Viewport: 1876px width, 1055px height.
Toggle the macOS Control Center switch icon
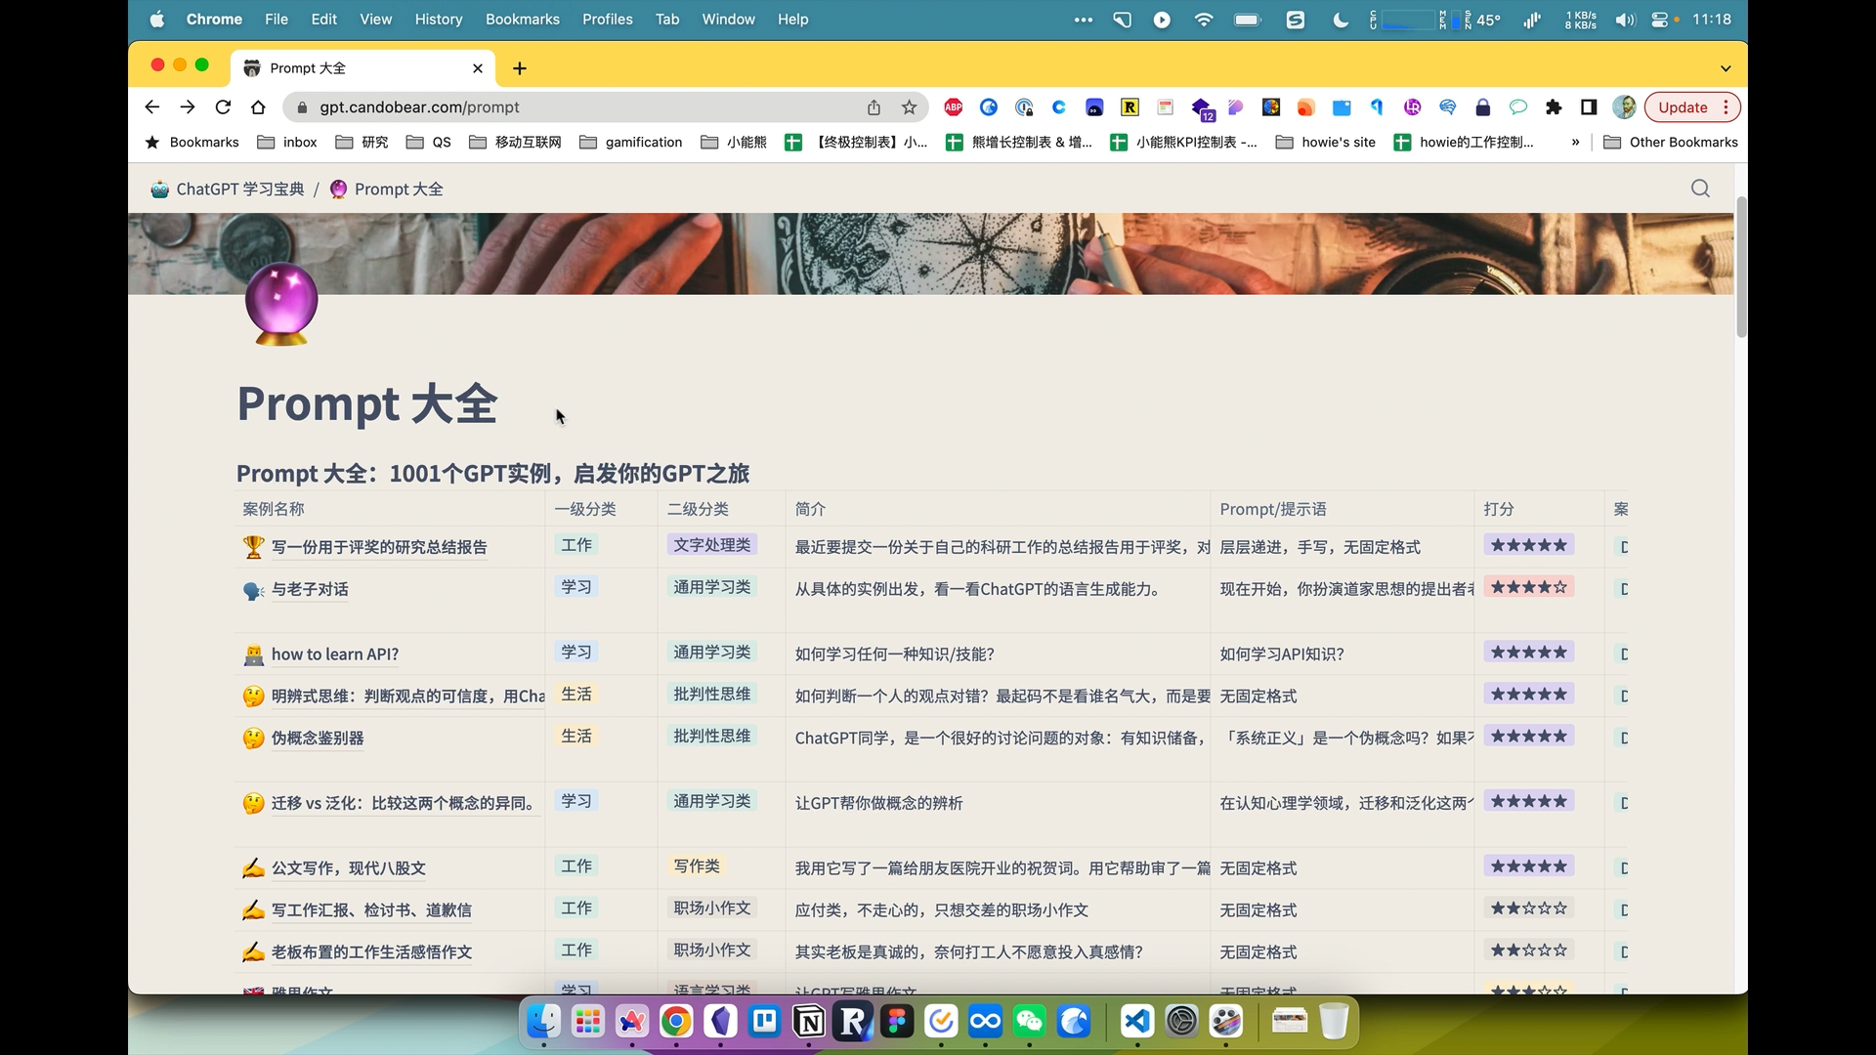tap(1659, 20)
